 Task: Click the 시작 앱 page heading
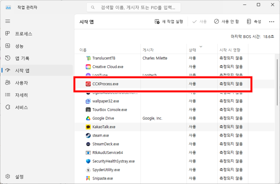click(x=86, y=22)
